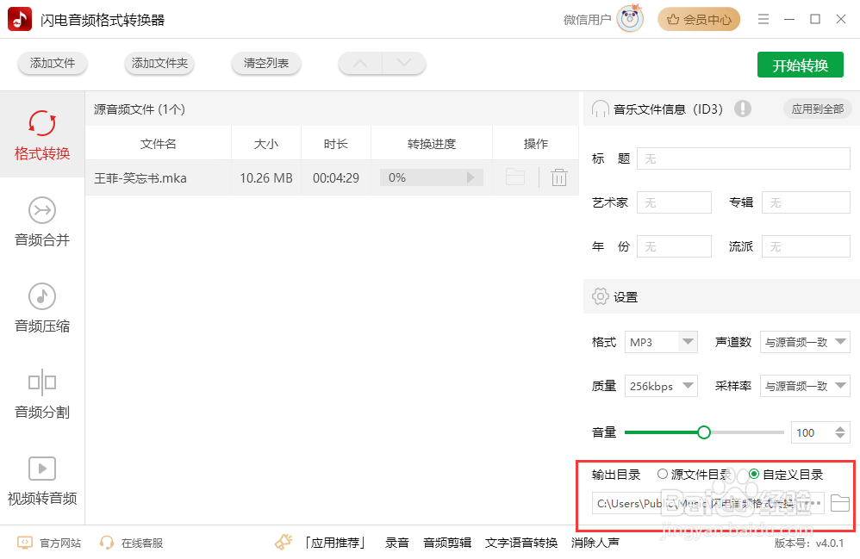Select the 音频压缩 audio compression tool
This screenshot has width=860, height=559.
42,307
